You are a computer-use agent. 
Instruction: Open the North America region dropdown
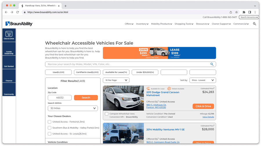point(249,17)
